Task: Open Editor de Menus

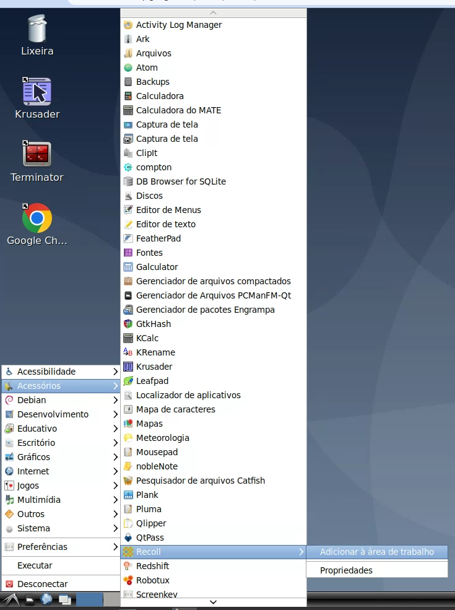Action: (x=214, y=210)
